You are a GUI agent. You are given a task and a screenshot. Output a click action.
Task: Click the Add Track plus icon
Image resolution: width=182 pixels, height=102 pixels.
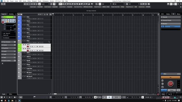19,14
